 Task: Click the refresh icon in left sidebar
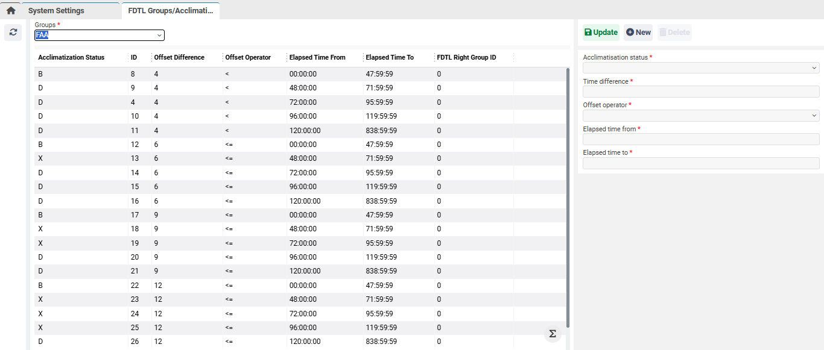click(13, 32)
